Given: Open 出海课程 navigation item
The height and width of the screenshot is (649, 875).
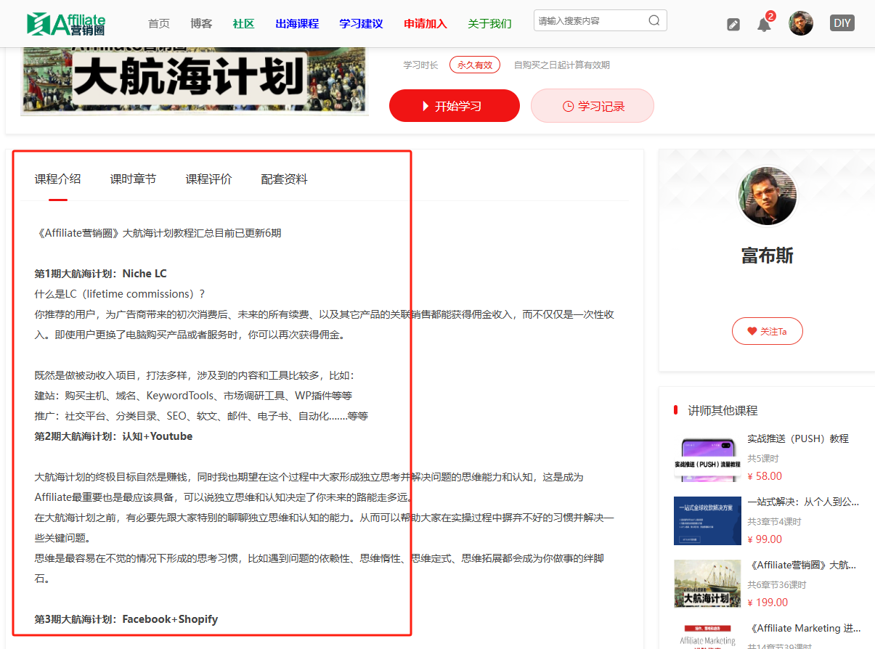Looking at the screenshot, I should (x=297, y=23).
